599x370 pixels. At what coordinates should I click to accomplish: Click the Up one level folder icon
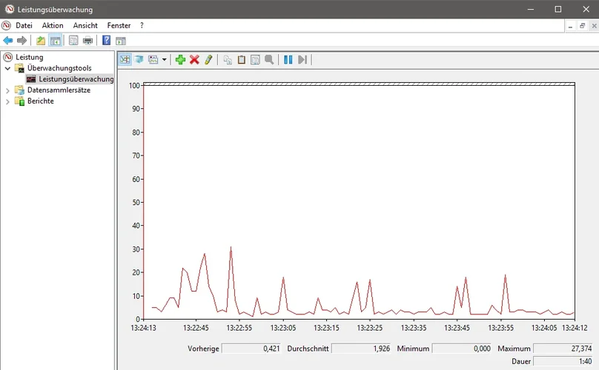tap(41, 40)
